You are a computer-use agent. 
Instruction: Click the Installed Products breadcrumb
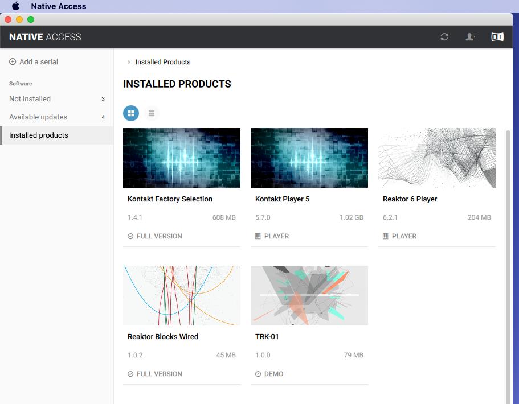click(x=163, y=62)
